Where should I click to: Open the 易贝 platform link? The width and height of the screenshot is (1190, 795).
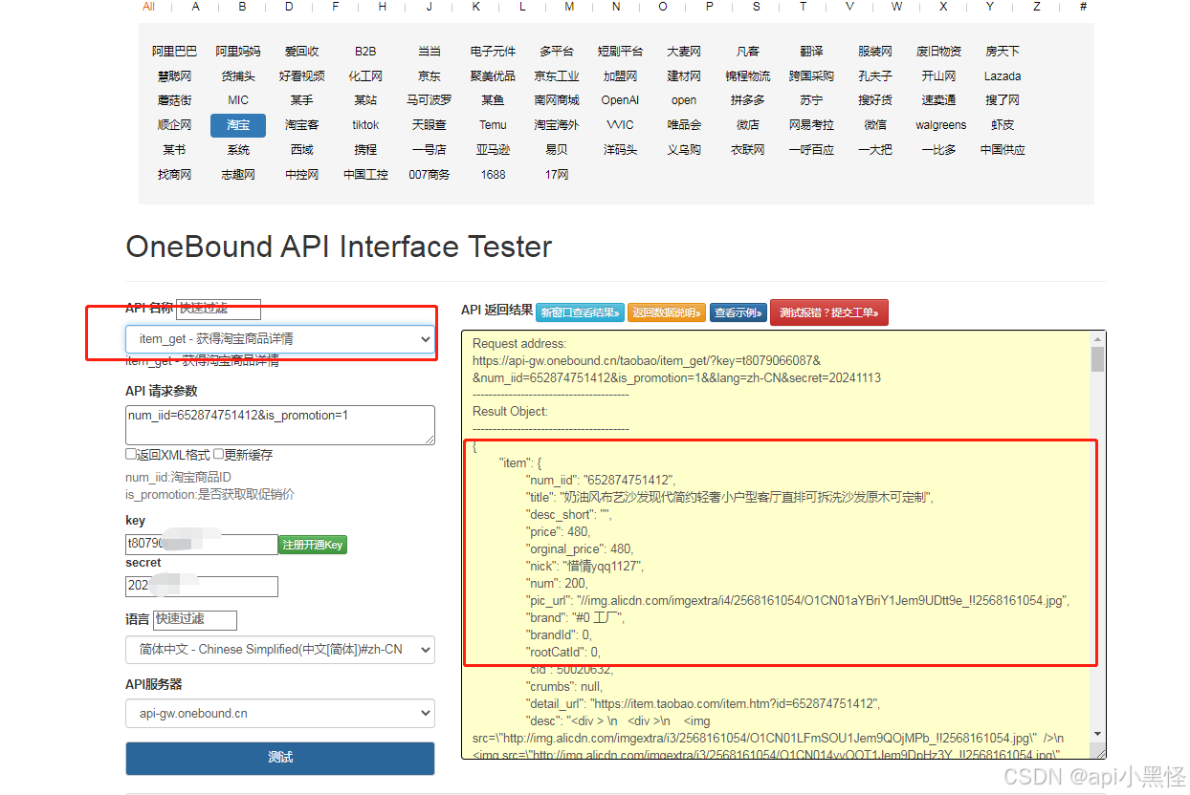[557, 150]
